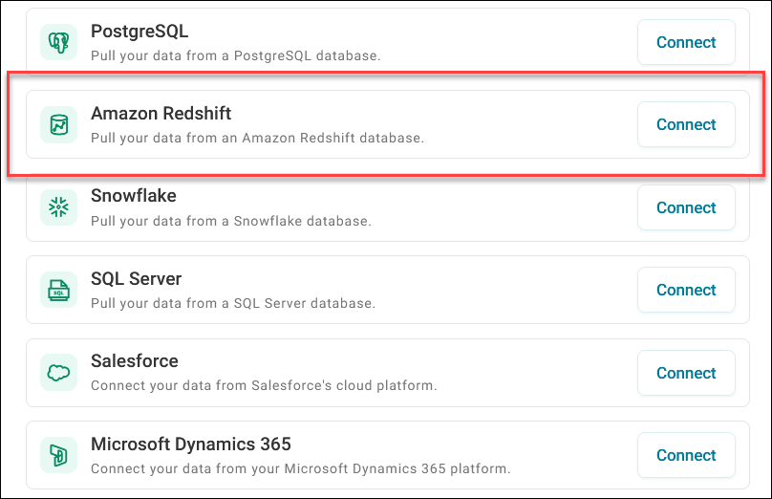Select the Amazon Redshift heading

point(161,114)
